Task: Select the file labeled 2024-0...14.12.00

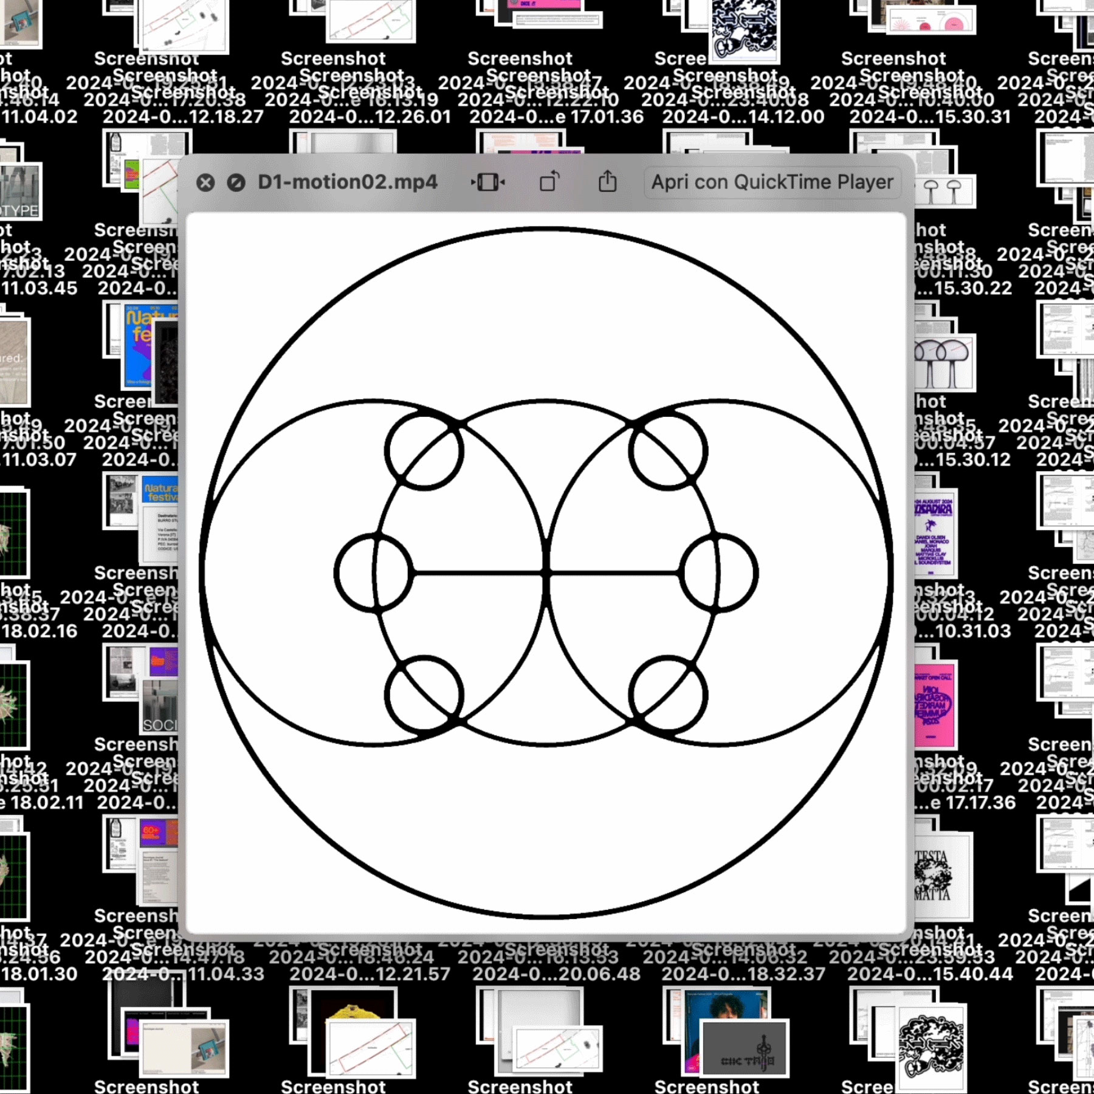Action: pos(743,117)
